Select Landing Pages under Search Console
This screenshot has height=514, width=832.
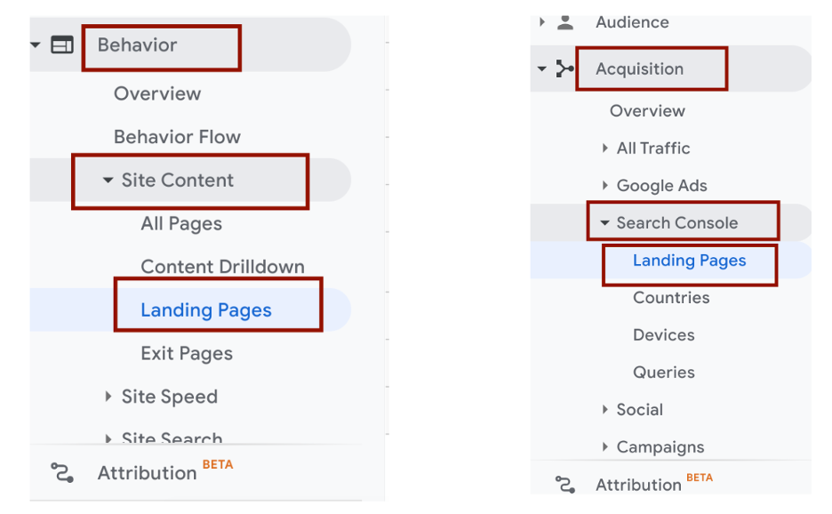(690, 261)
